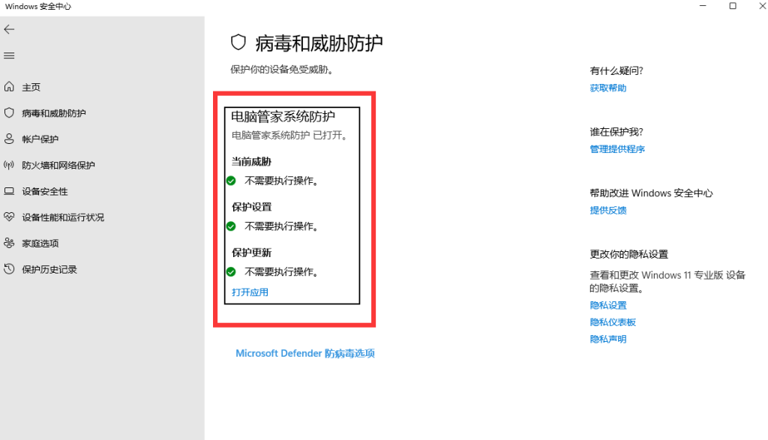Open the 帐户保护 menu item
The width and height of the screenshot is (768, 440).
pyautogui.click(x=40, y=139)
